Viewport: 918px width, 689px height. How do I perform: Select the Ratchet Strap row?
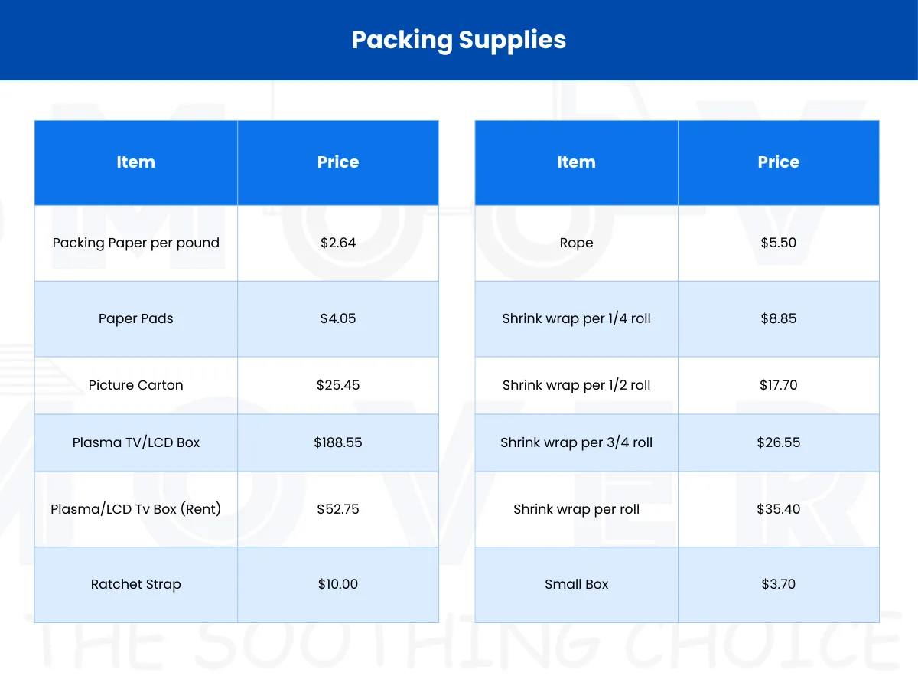pyautogui.click(x=236, y=585)
